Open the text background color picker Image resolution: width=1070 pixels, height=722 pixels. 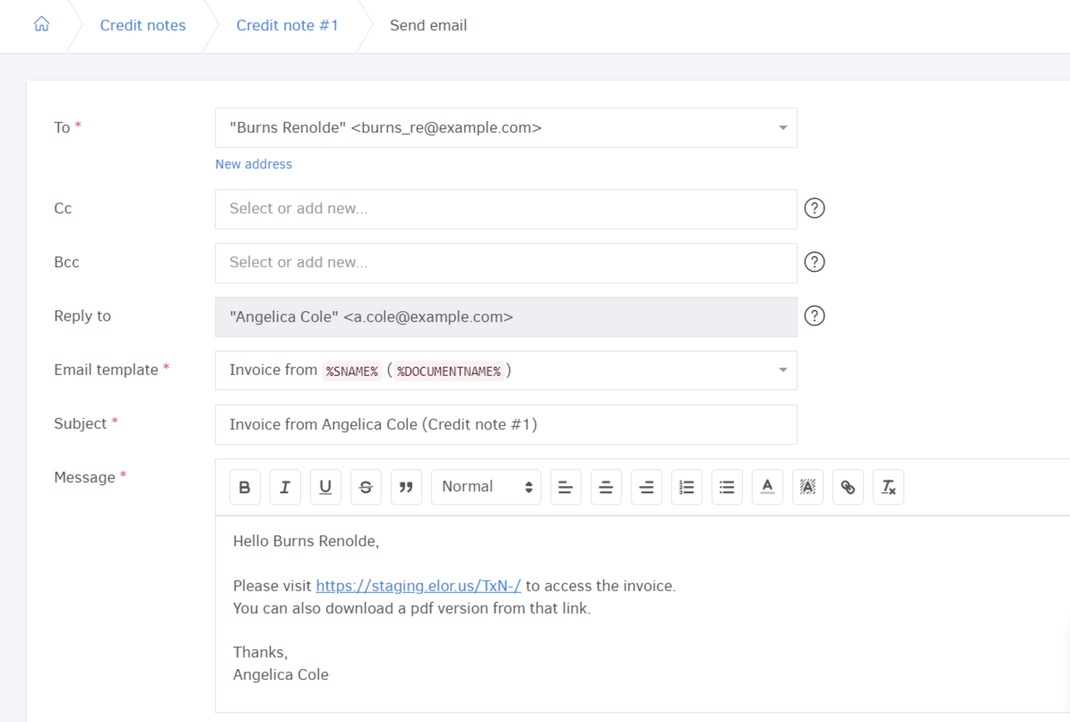[808, 487]
